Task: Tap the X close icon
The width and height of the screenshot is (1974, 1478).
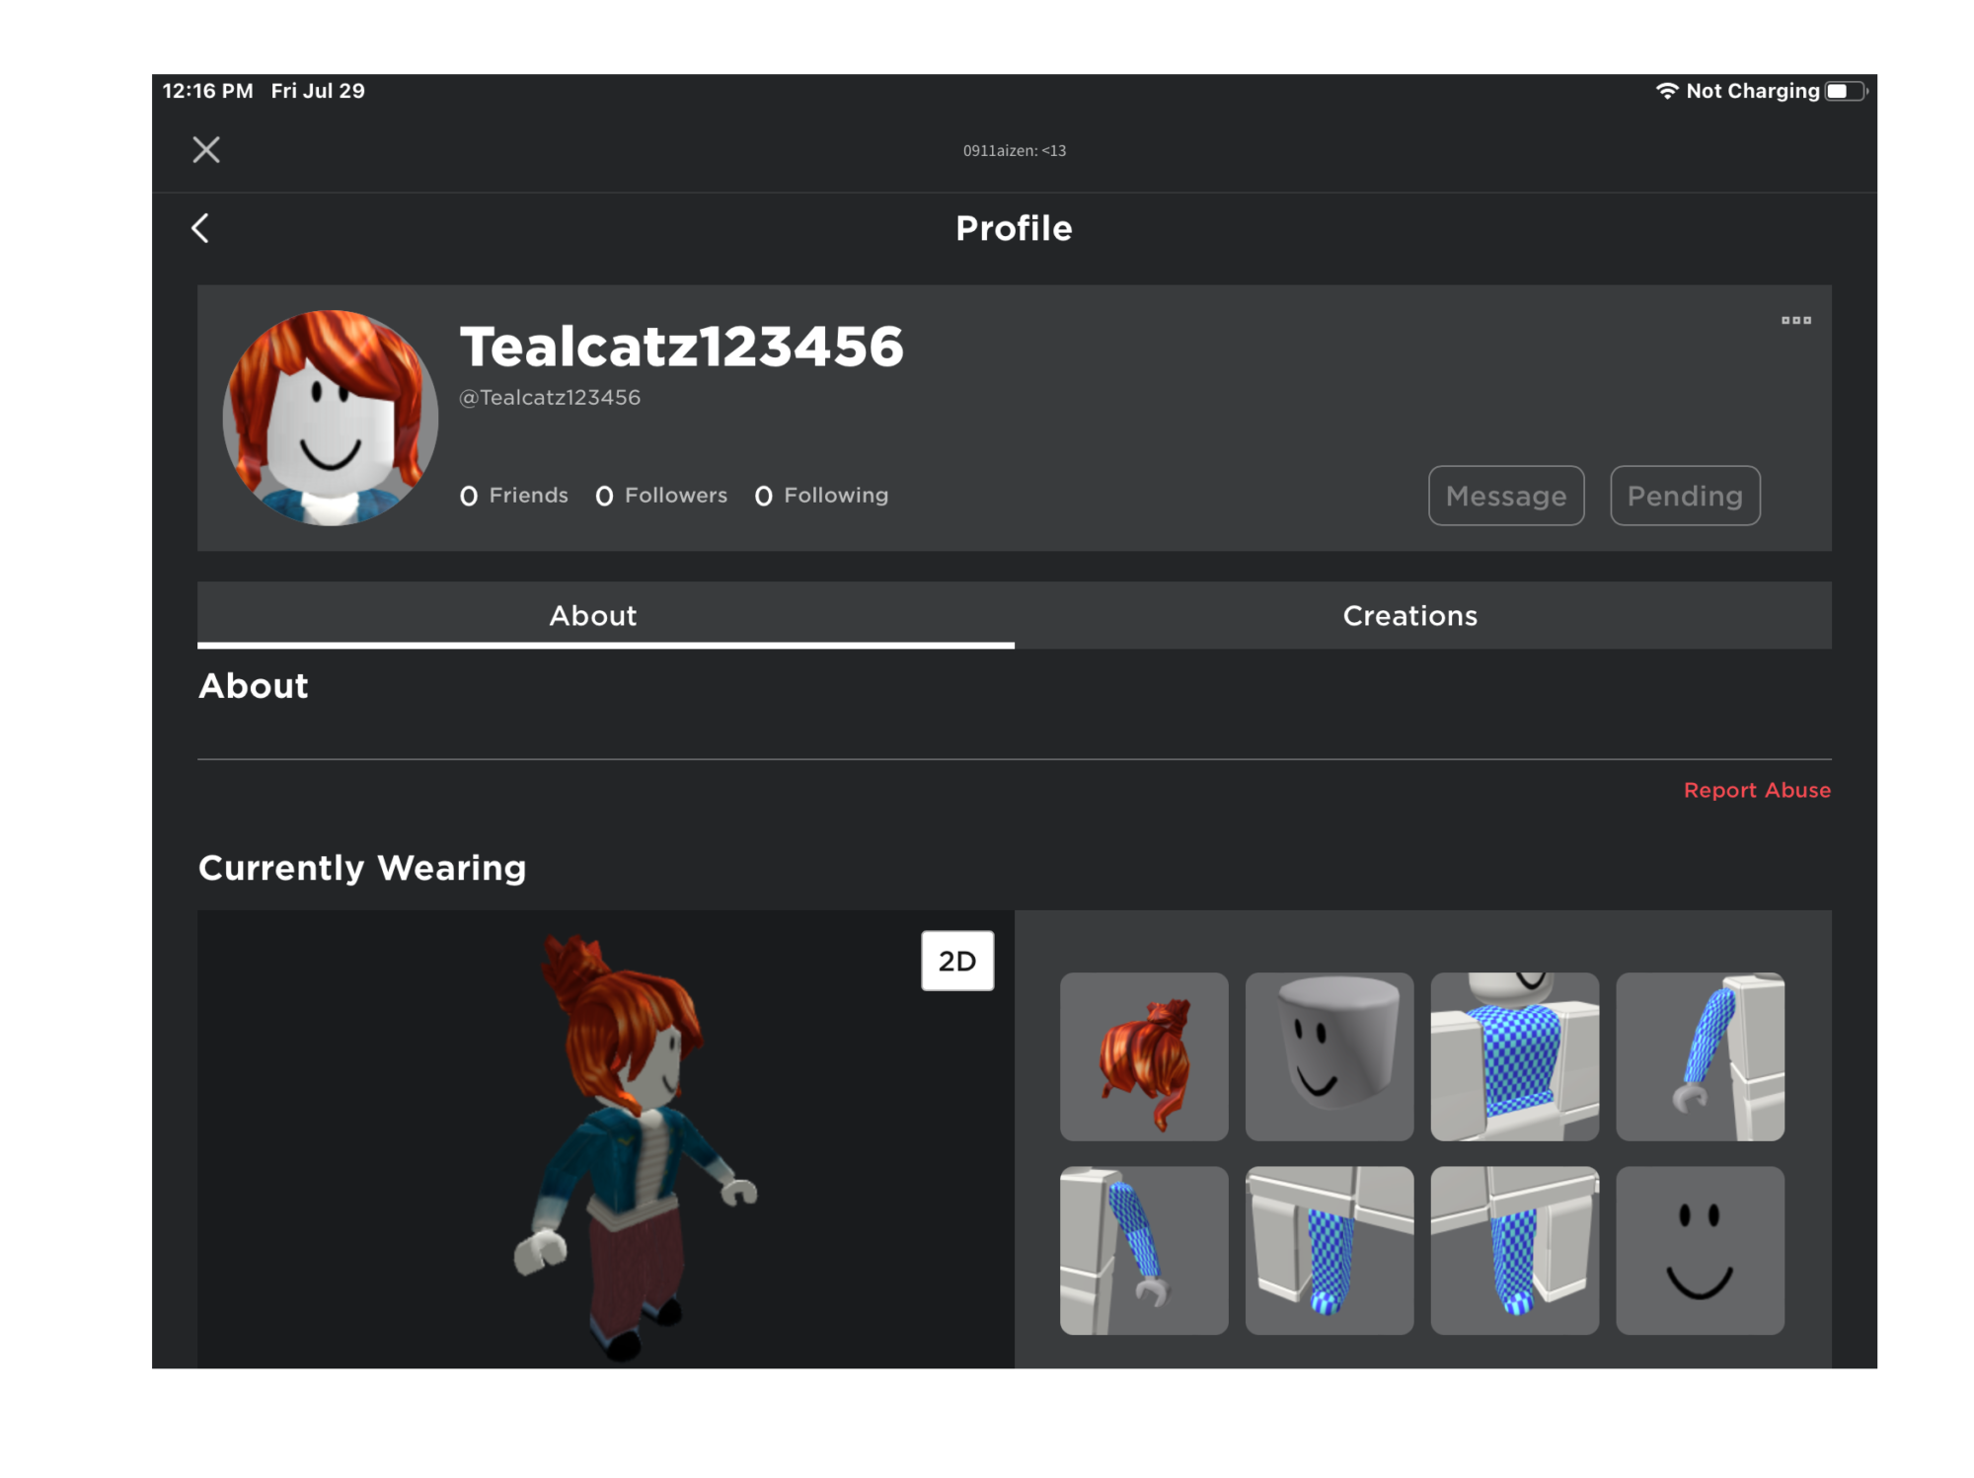Action: point(205,150)
